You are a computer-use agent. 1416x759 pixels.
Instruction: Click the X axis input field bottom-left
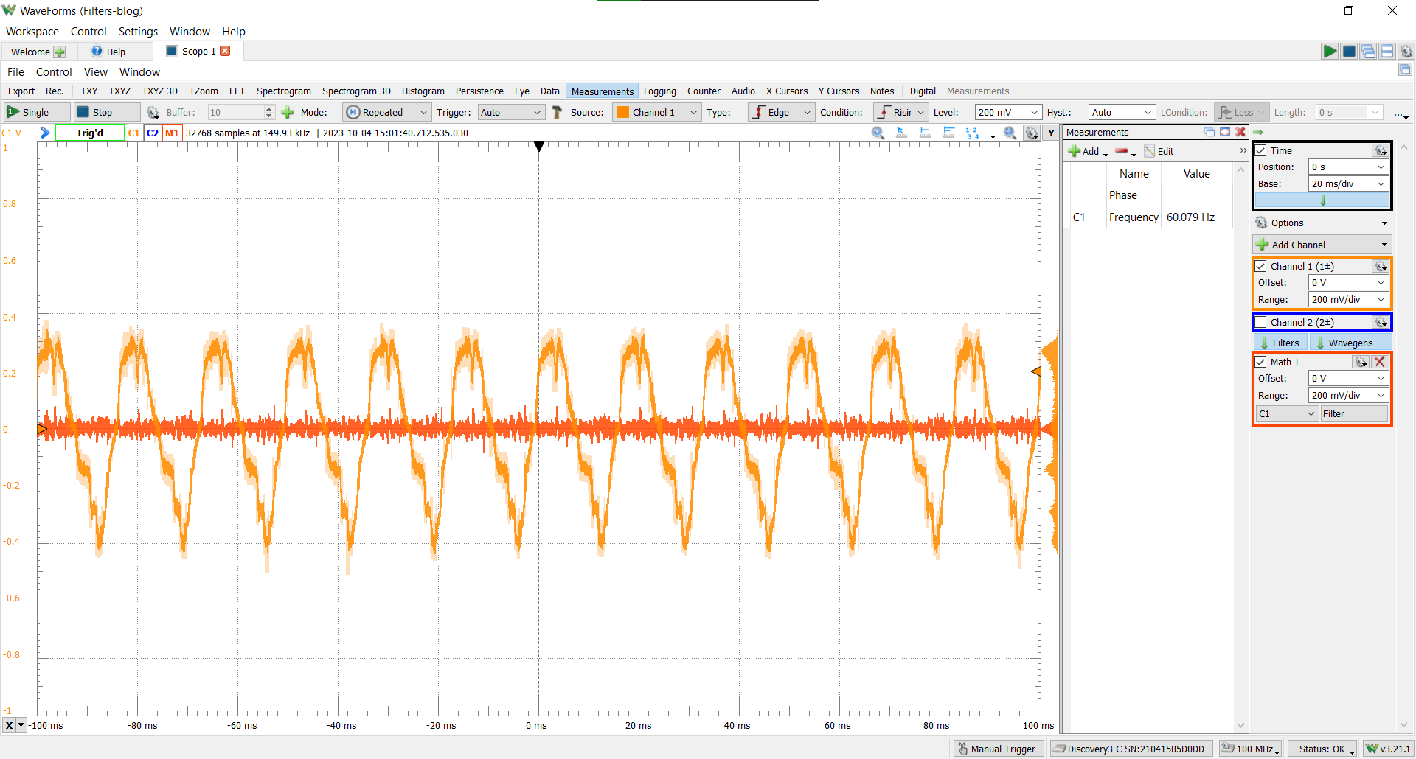point(10,725)
